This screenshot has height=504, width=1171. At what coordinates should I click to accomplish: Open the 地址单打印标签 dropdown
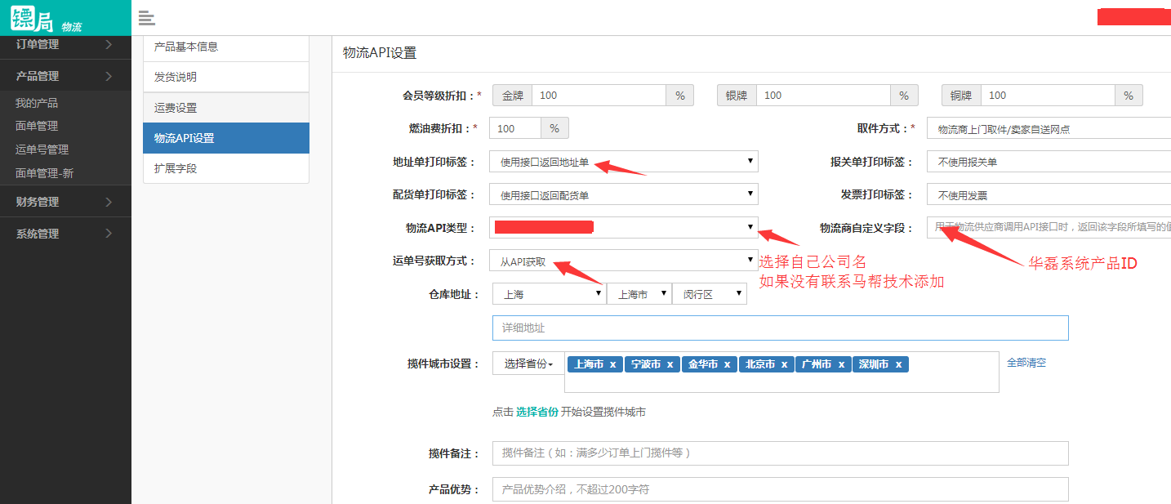pos(624,162)
